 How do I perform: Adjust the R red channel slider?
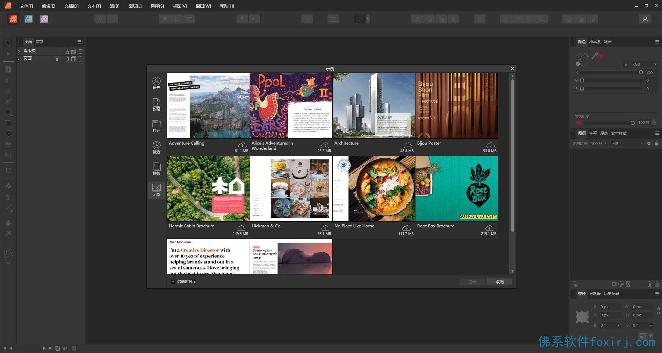[612, 72]
